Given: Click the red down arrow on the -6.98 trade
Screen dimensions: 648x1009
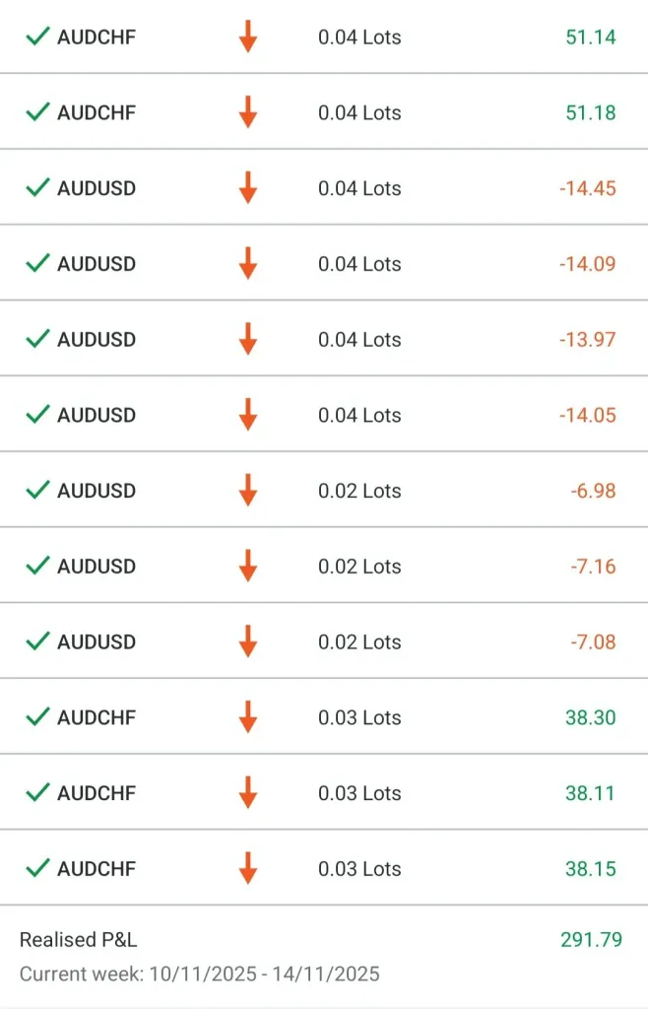Looking at the screenshot, I should [x=248, y=491].
